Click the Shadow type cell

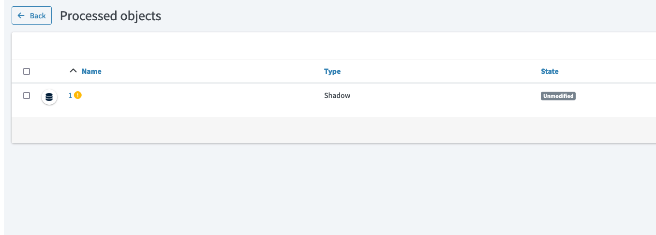[x=337, y=96]
